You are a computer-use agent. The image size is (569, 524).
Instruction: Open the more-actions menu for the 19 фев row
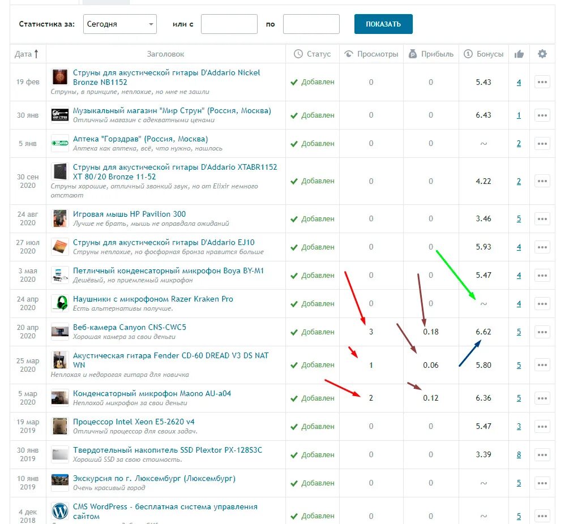pos(542,82)
